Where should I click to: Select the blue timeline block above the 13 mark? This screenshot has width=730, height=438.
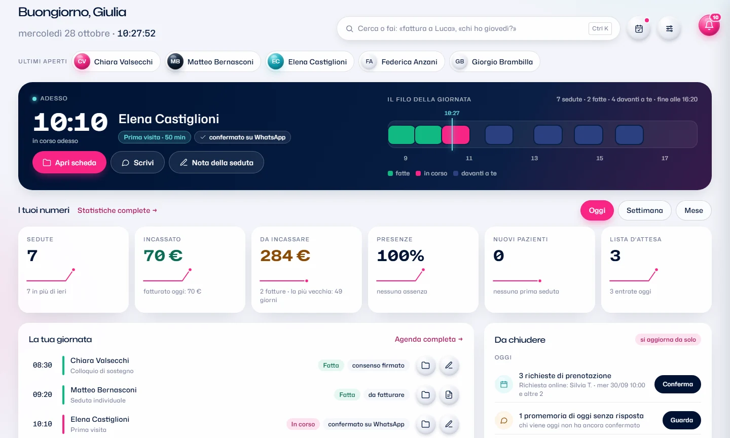coord(548,135)
